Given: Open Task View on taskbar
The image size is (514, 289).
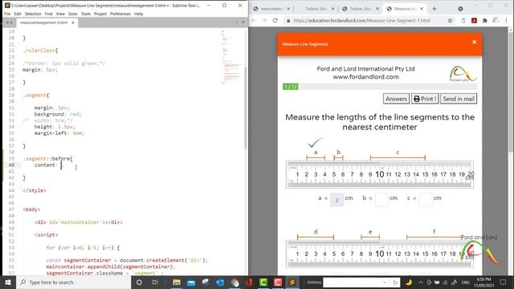Looking at the screenshot, I should (x=155, y=282).
